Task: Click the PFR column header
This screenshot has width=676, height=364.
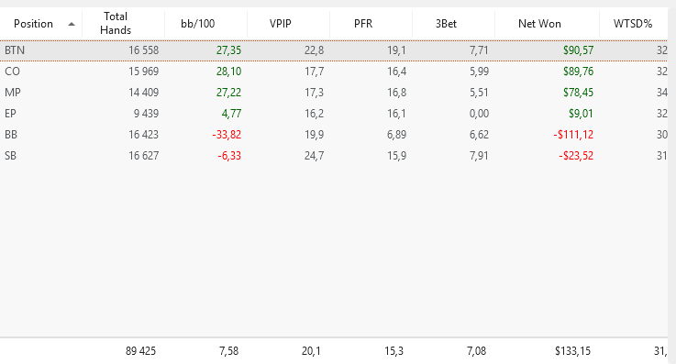Action: coord(371,24)
